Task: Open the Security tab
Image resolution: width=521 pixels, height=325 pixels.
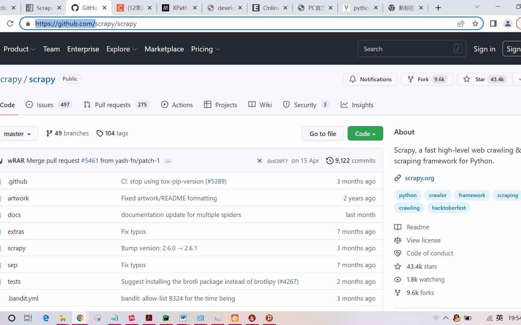Action: coord(306,105)
